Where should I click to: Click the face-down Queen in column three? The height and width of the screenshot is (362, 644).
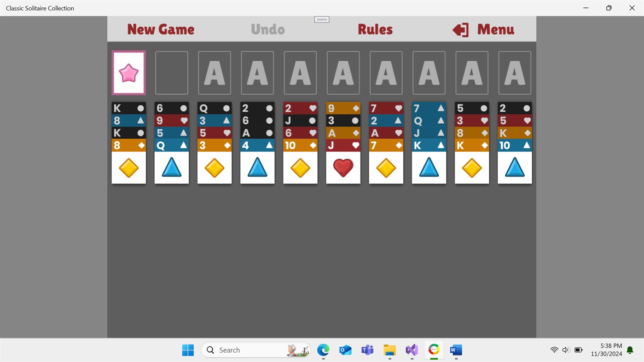tap(214, 108)
